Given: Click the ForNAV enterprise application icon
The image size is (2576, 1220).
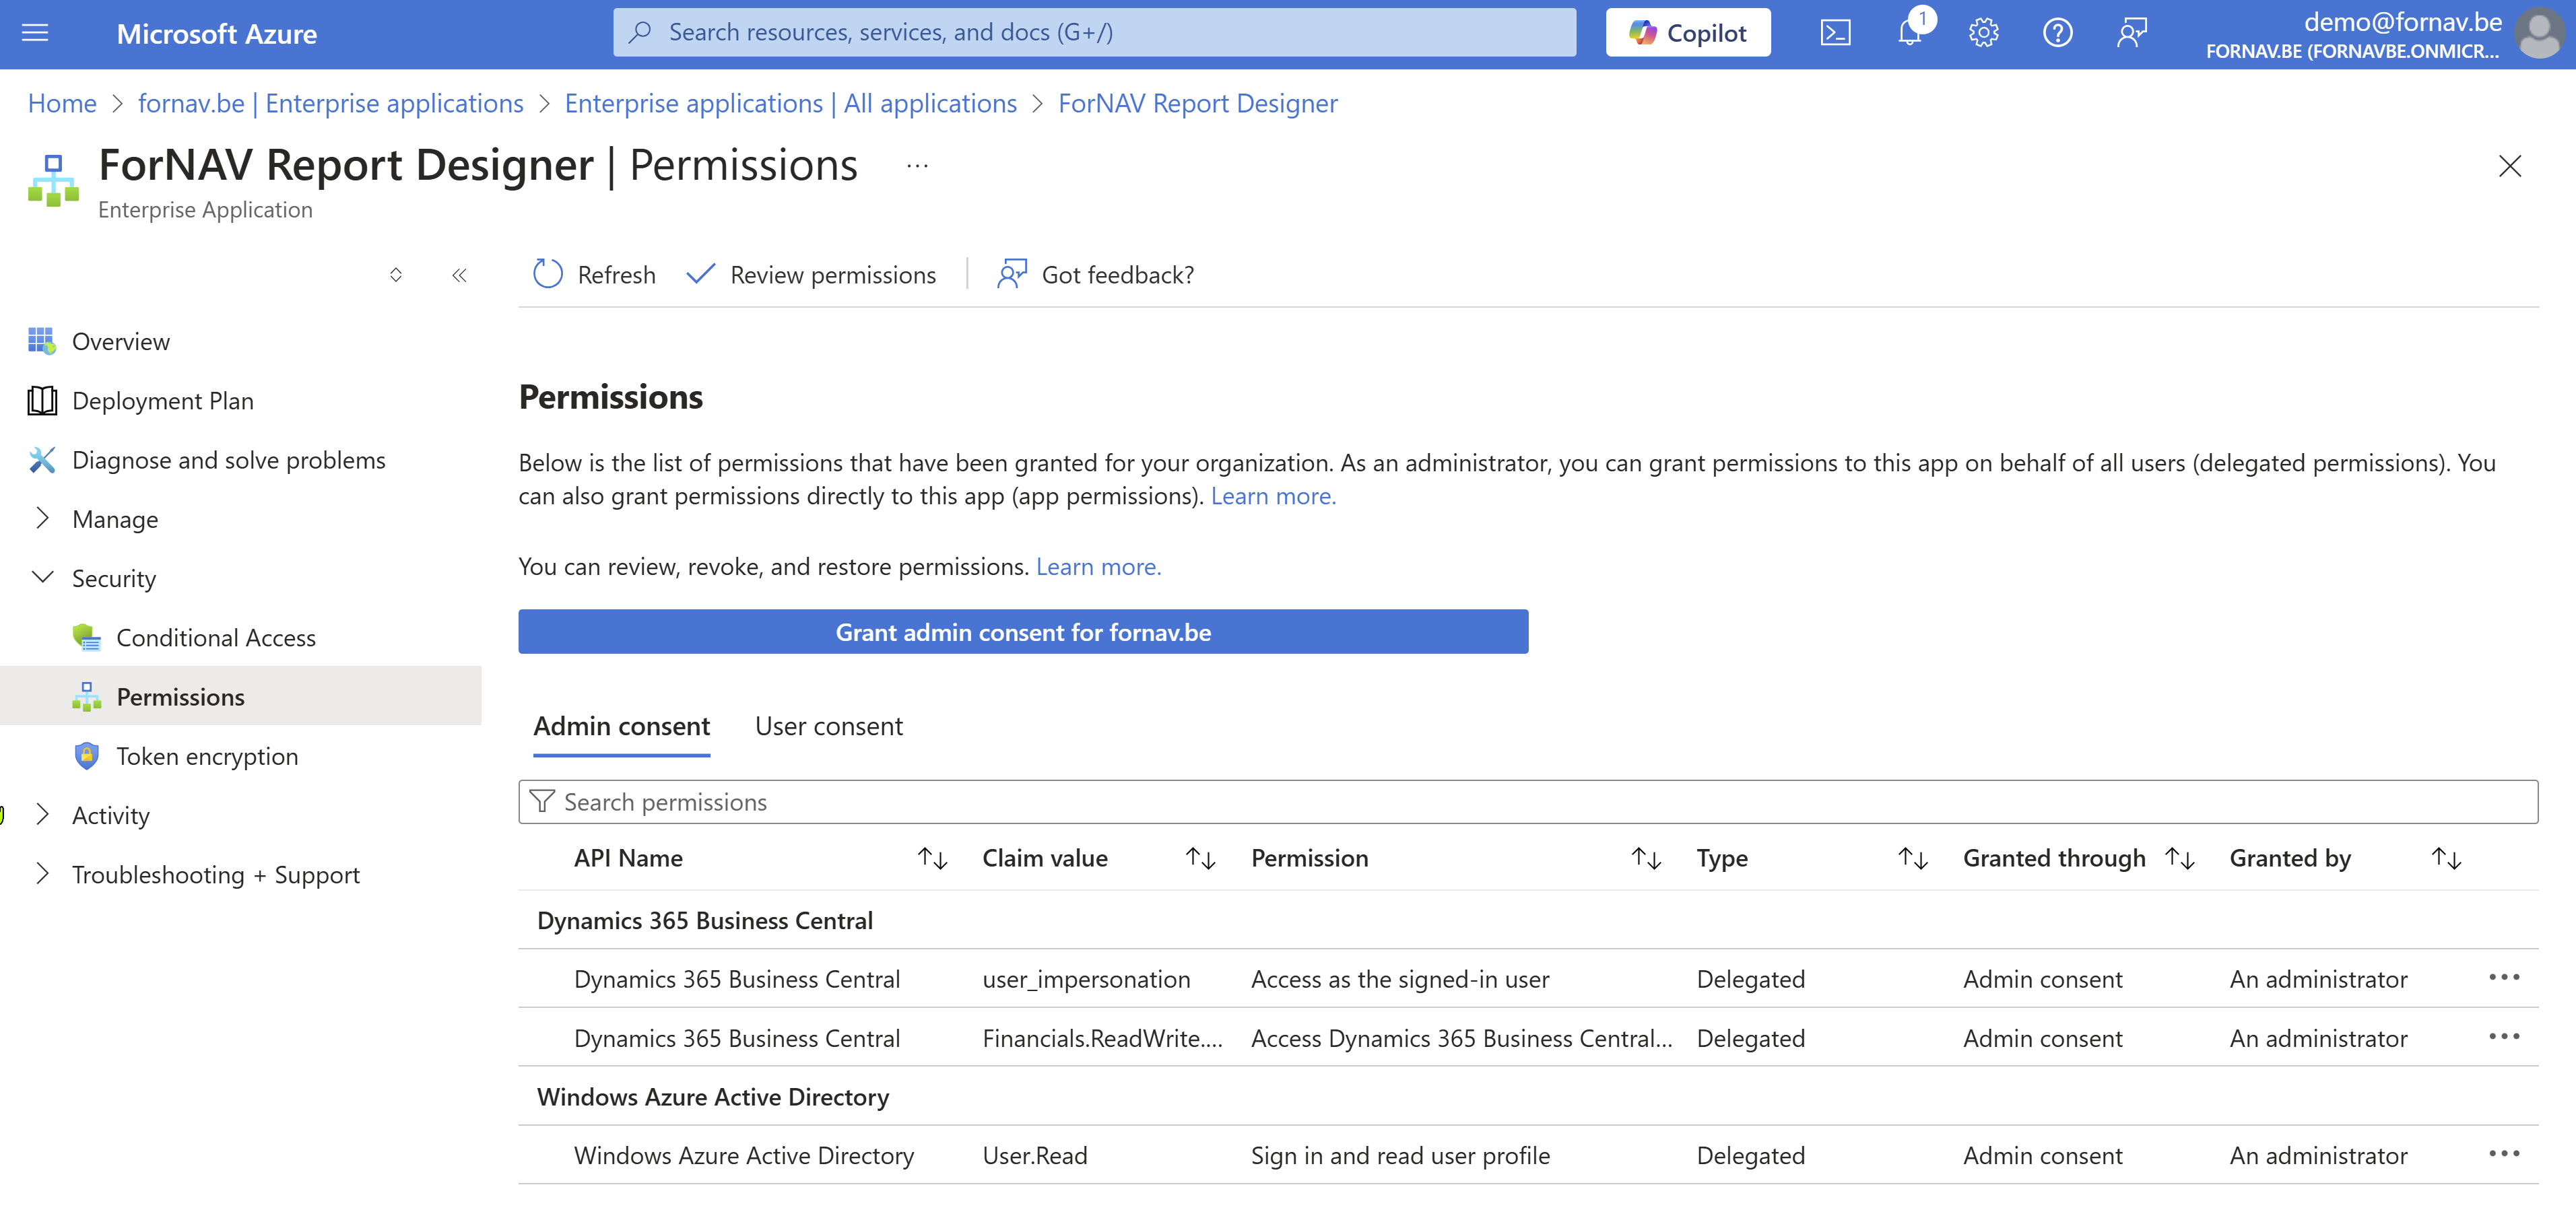Looking at the screenshot, I should click(53, 180).
